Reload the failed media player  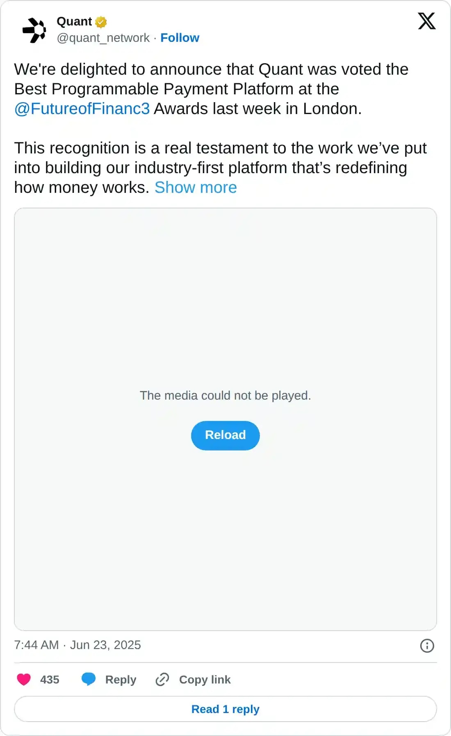[x=225, y=435]
